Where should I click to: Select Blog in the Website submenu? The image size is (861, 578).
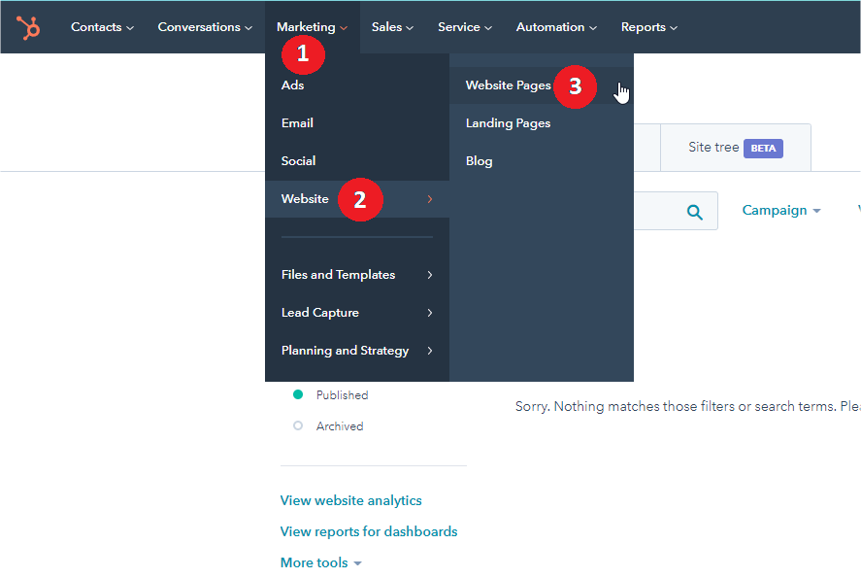(x=479, y=161)
